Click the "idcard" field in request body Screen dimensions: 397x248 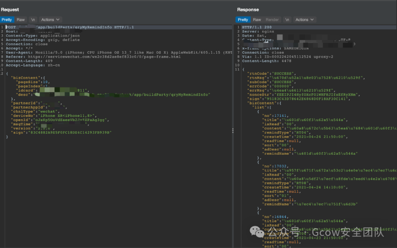(x=53, y=90)
